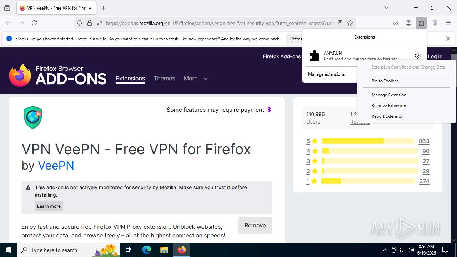Image resolution: width=457 pixels, height=257 pixels.
Task: Click the 2 star rating label
Action: pyautogui.click(x=312, y=171)
